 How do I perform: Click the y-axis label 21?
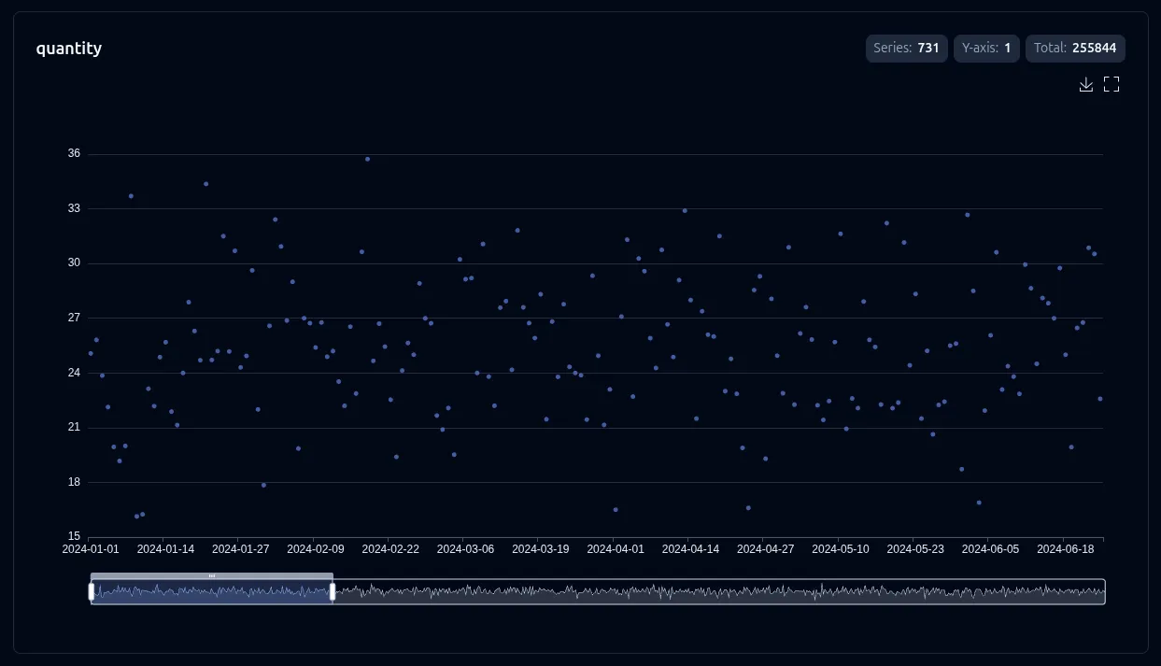74,427
